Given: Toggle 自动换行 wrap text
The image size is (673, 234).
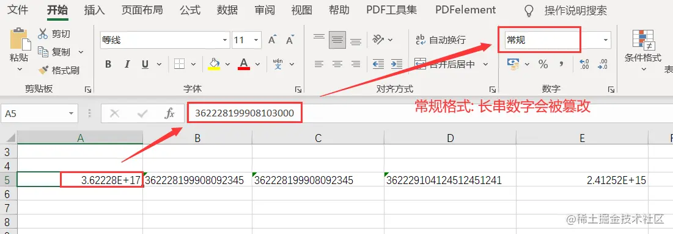Looking at the screenshot, I should click(x=441, y=40).
